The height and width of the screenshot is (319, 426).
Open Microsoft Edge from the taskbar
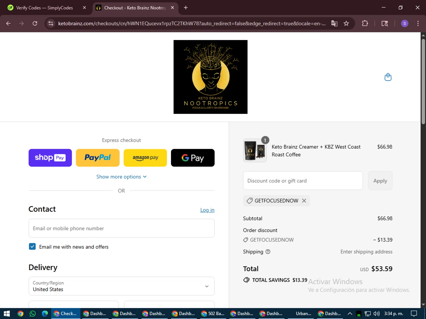click(x=45, y=314)
